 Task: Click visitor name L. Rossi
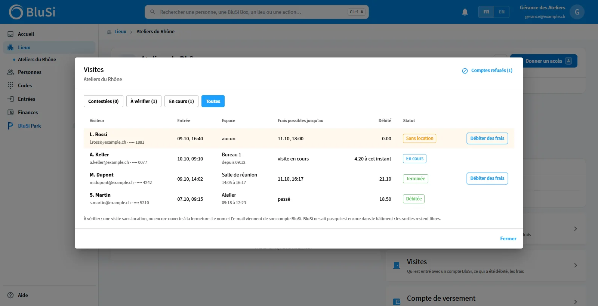tap(98, 134)
